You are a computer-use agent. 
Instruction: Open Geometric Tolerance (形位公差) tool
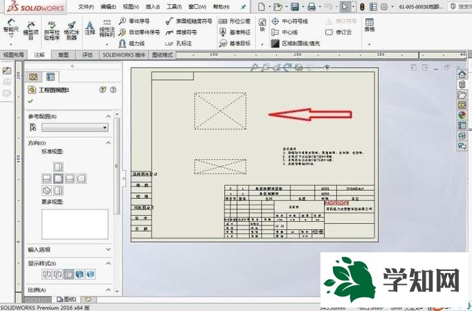pos(235,21)
